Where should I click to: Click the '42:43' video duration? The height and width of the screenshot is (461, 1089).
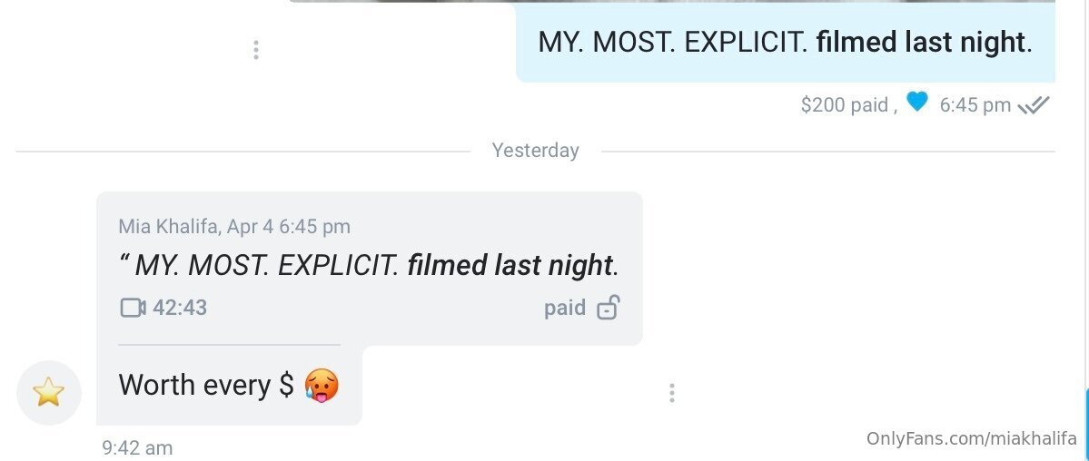[180, 309]
